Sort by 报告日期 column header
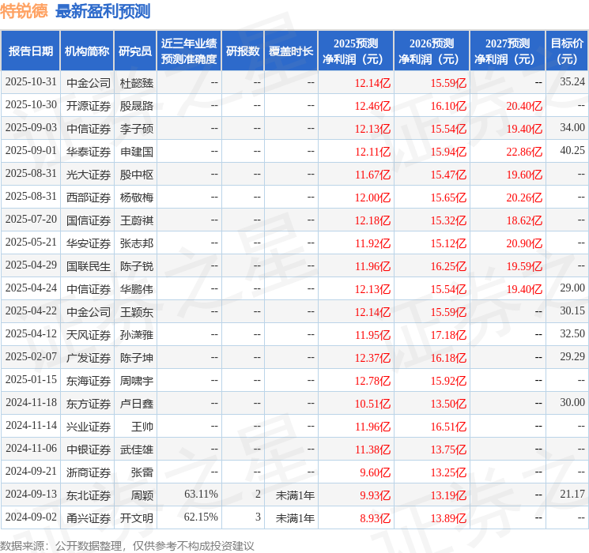Image resolution: width=589 pixels, height=553 pixels. point(31,51)
